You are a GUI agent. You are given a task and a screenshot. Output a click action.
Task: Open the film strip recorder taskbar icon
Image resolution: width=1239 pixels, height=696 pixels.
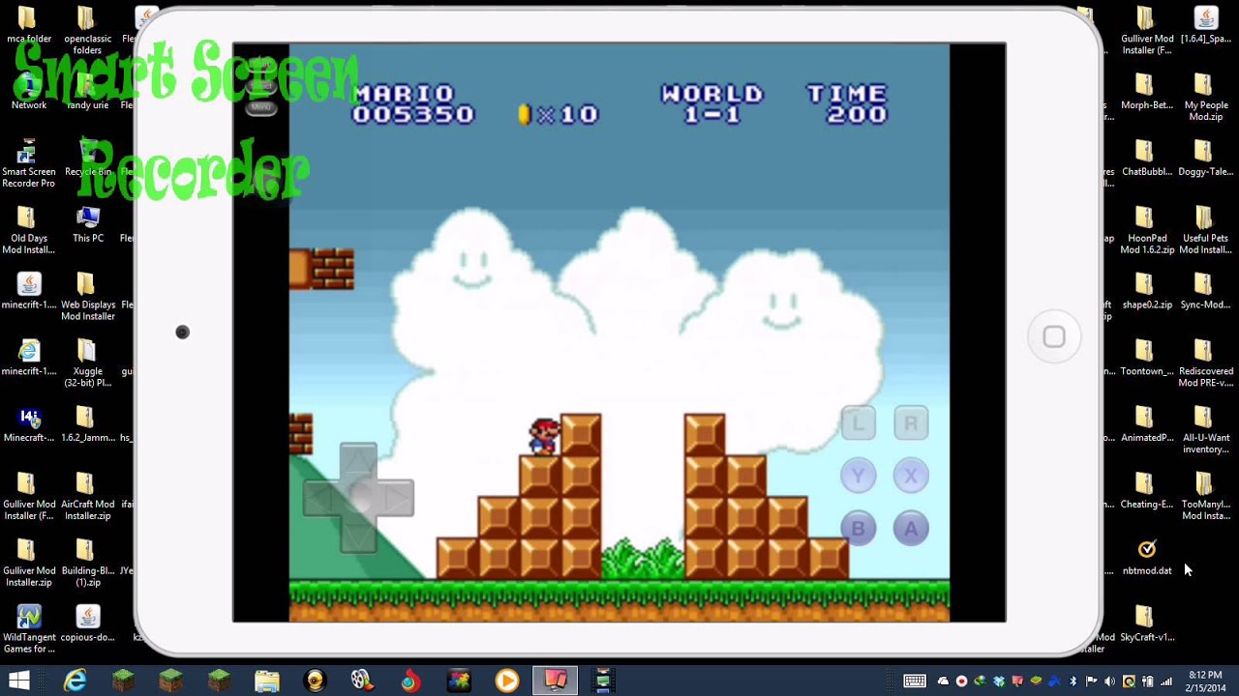602,681
